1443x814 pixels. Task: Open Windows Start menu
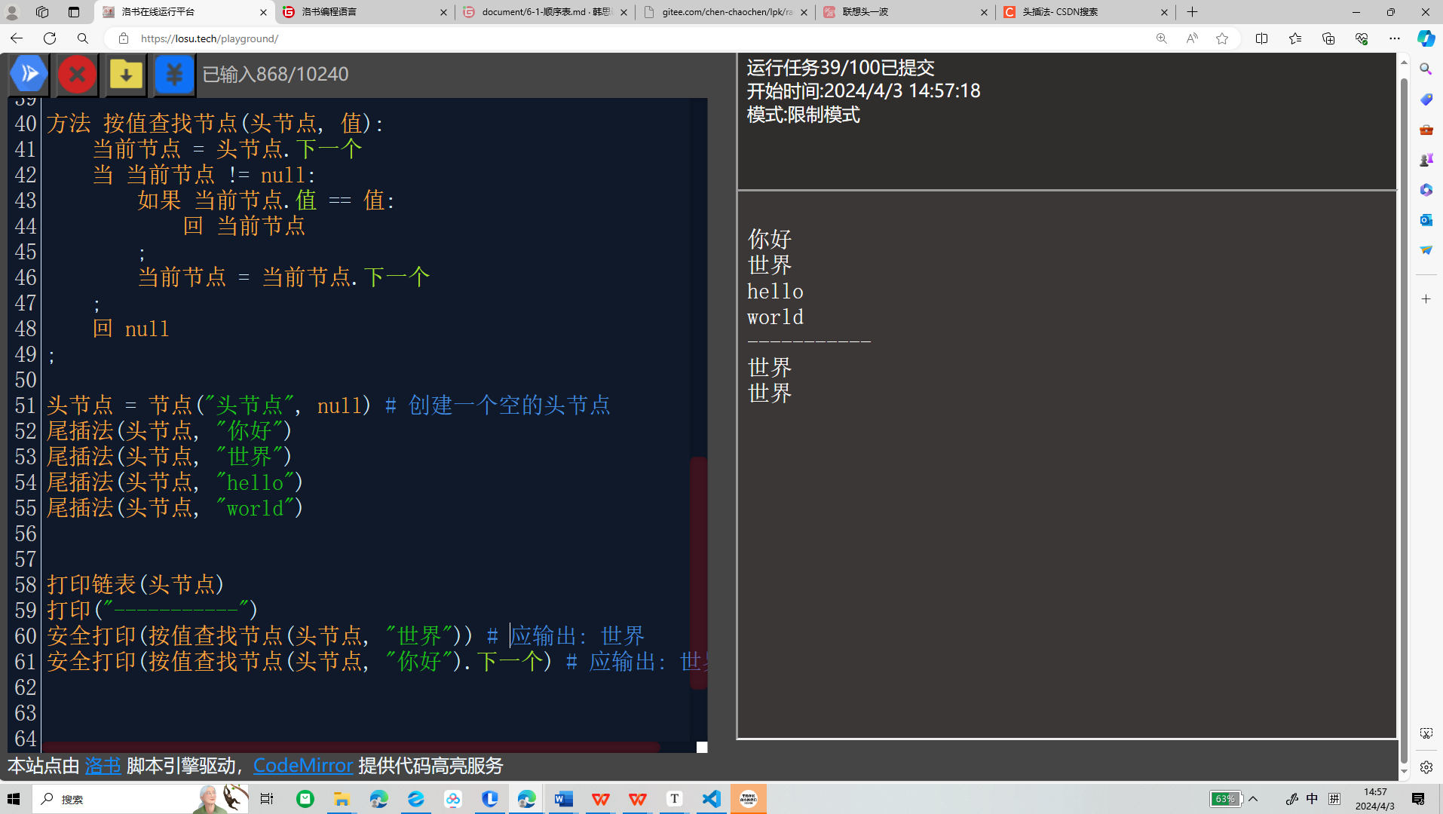[x=14, y=799]
